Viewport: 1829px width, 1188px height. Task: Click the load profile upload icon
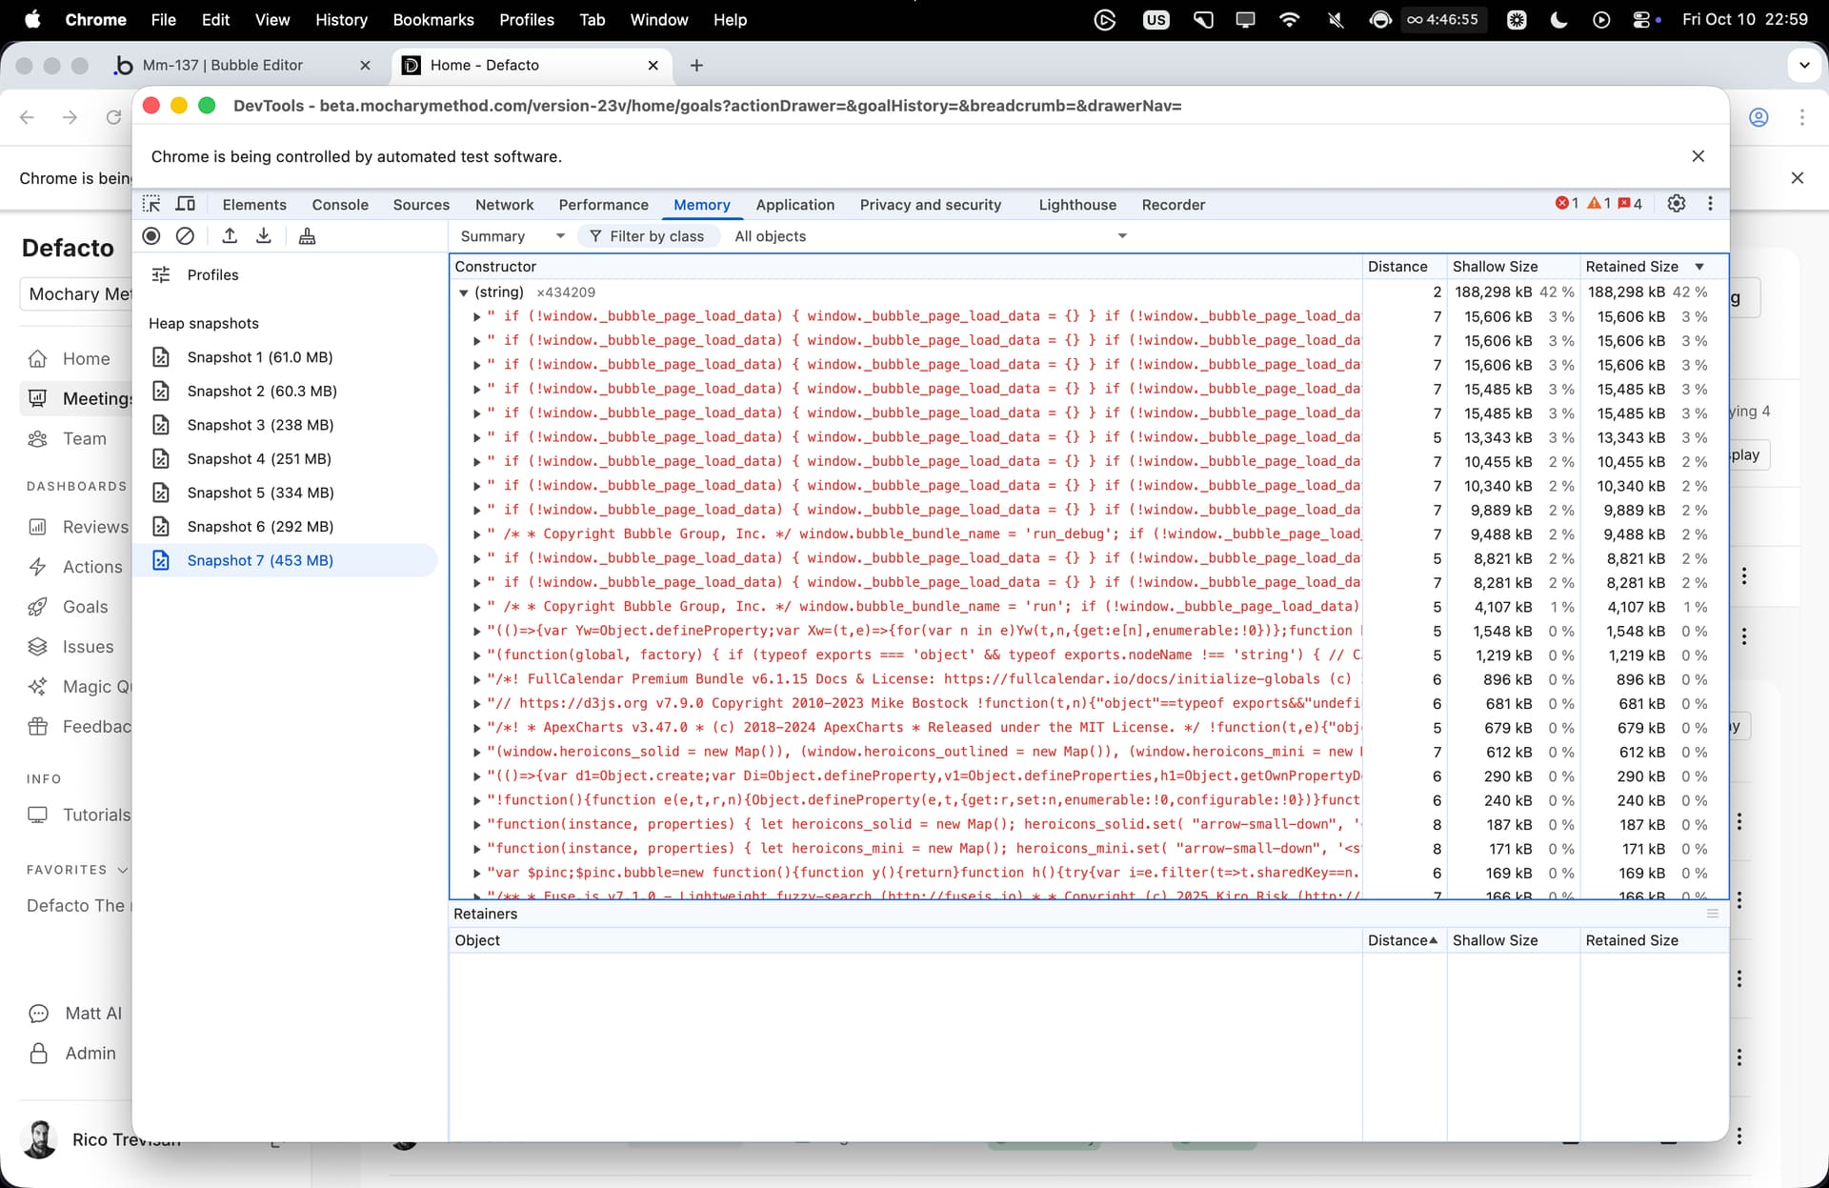pos(230,236)
